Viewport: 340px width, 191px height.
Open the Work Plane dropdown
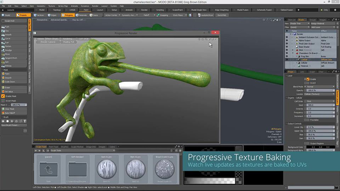coord(179,15)
